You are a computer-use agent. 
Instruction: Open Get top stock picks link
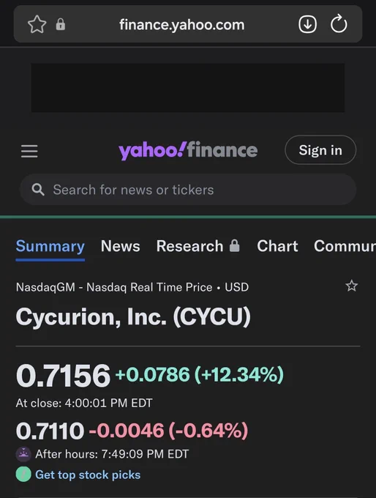pos(88,475)
